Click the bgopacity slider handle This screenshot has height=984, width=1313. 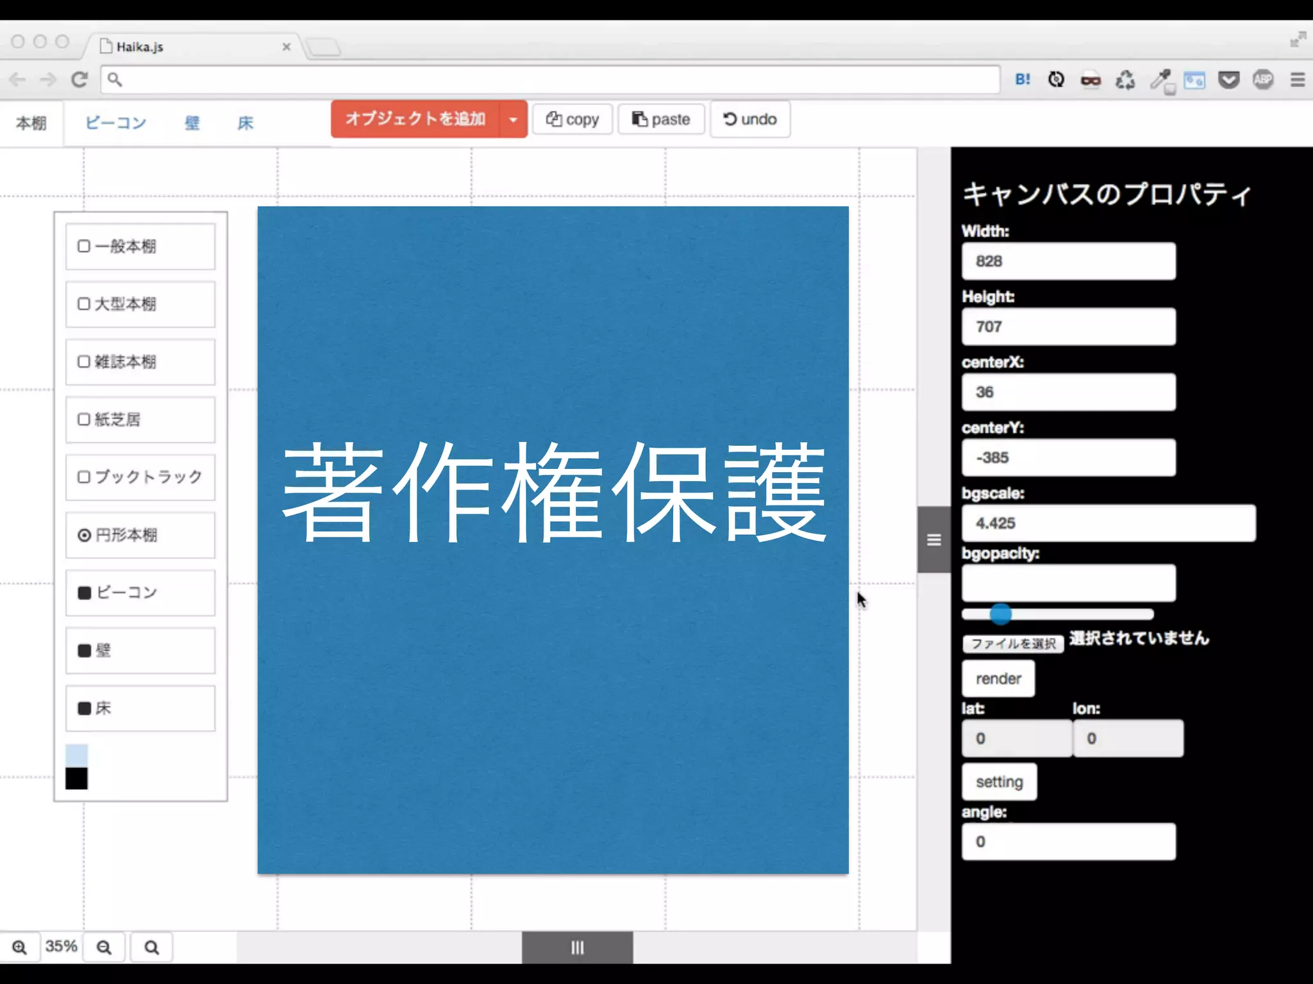[x=1000, y=614]
